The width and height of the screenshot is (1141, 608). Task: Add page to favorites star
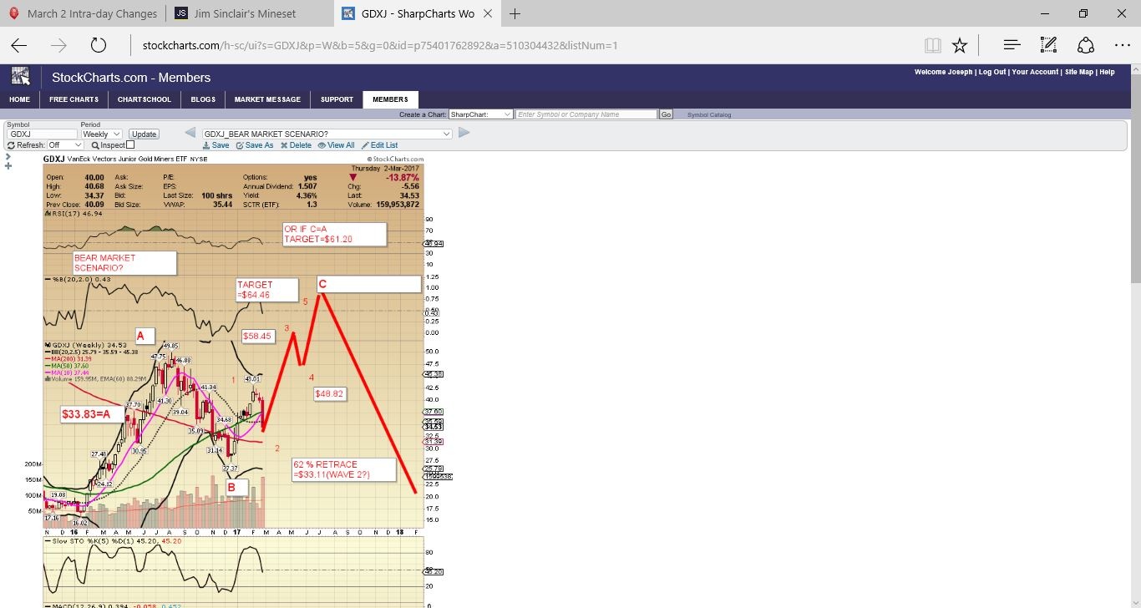click(960, 45)
